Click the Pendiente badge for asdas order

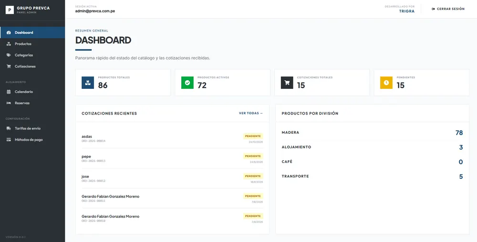pos(253,136)
